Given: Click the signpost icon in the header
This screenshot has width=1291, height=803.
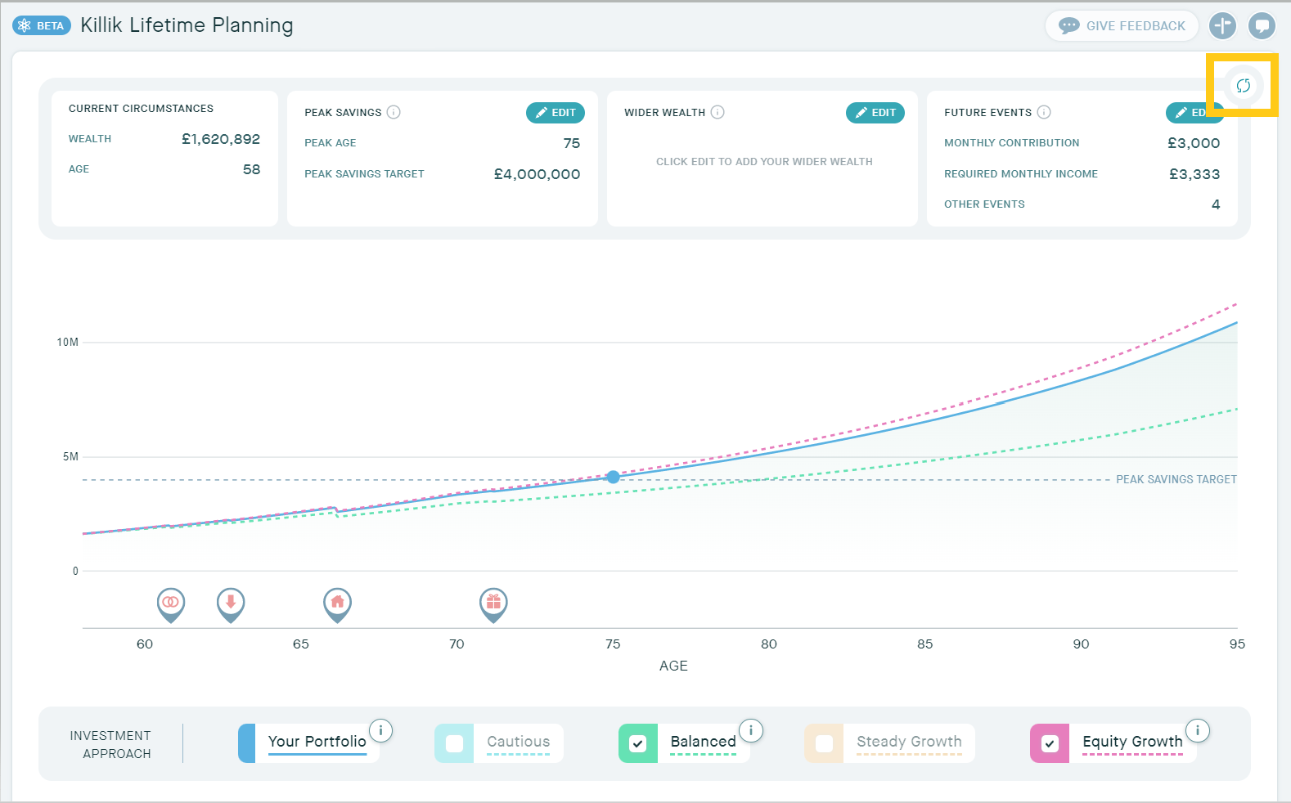Looking at the screenshot, I should point(1222,25).
